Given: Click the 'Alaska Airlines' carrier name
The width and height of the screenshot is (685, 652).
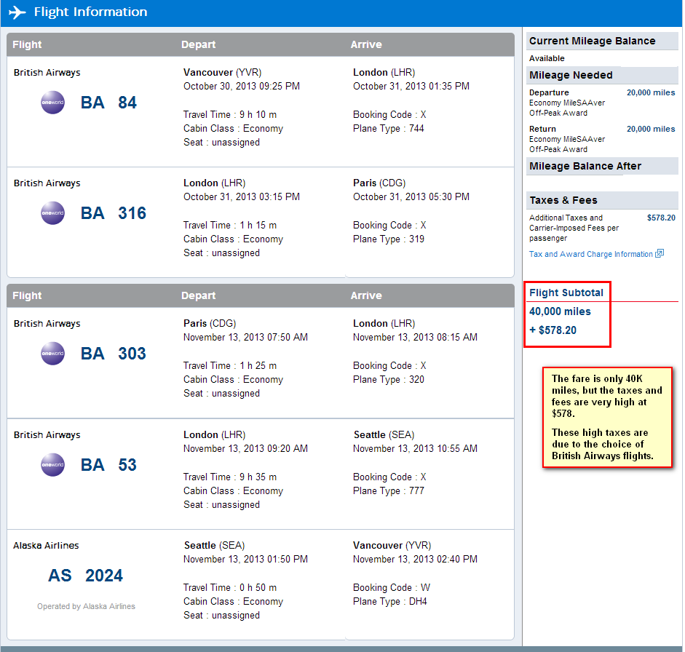Looking at the screenshot, I should tap(46, 546).
